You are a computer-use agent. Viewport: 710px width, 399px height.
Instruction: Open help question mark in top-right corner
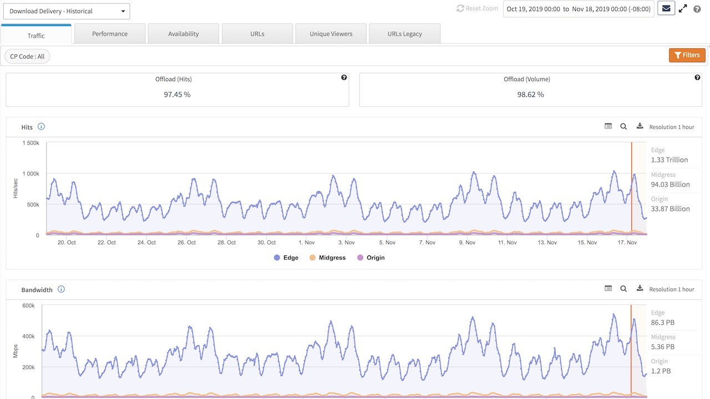697,9
